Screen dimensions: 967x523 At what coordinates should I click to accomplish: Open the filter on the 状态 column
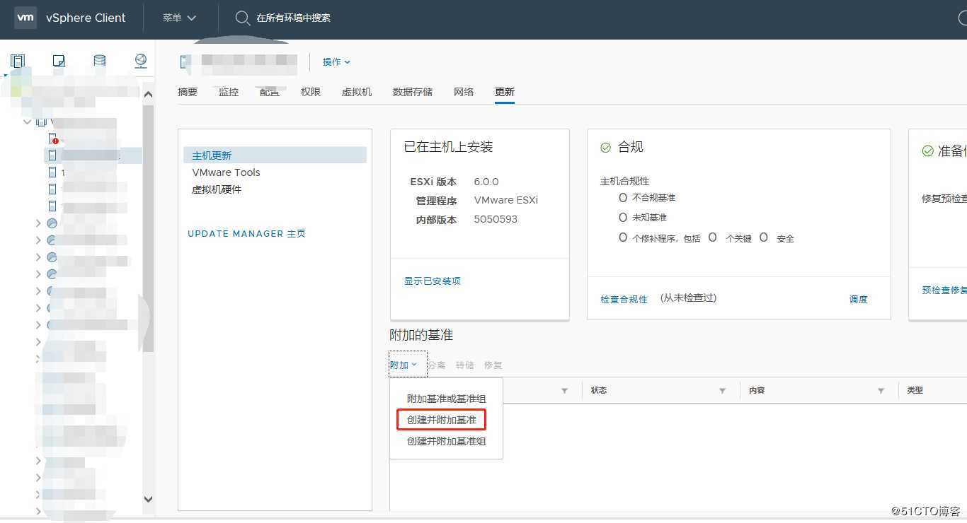pyautogui.click(x=722, y=391)
